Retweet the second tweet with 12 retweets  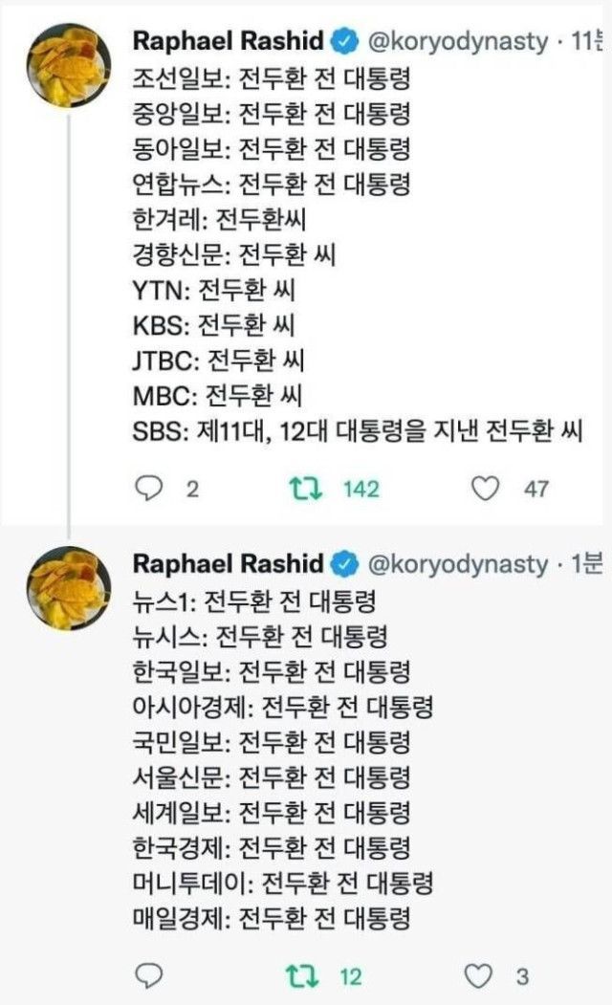[x=304, y=976]
